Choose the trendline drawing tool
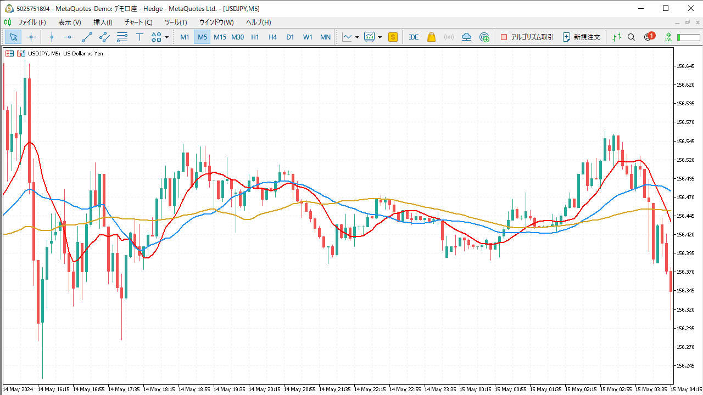 pos(87,37)
